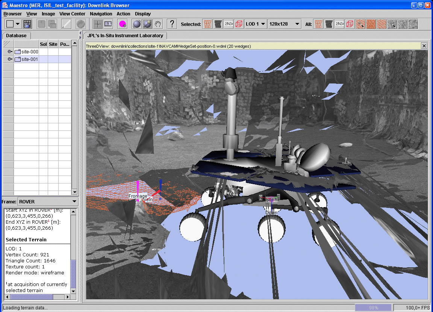The width and height of the screenshot is (433, 312).
Task: Click the calculator grid icon in toolbar
Action: [27, 24]
